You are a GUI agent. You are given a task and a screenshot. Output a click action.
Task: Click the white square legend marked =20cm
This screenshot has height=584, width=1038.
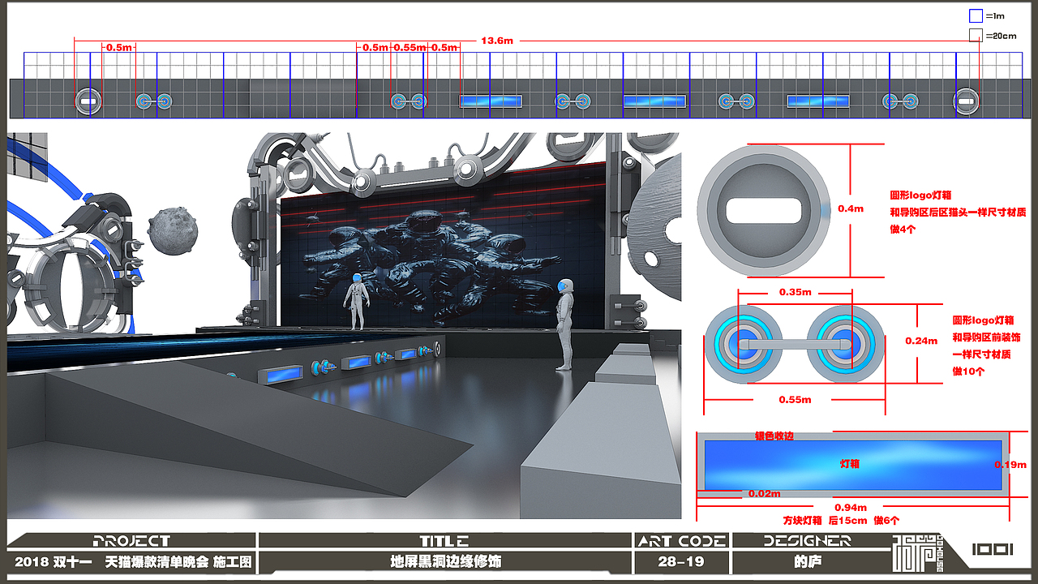click(976, 35)
